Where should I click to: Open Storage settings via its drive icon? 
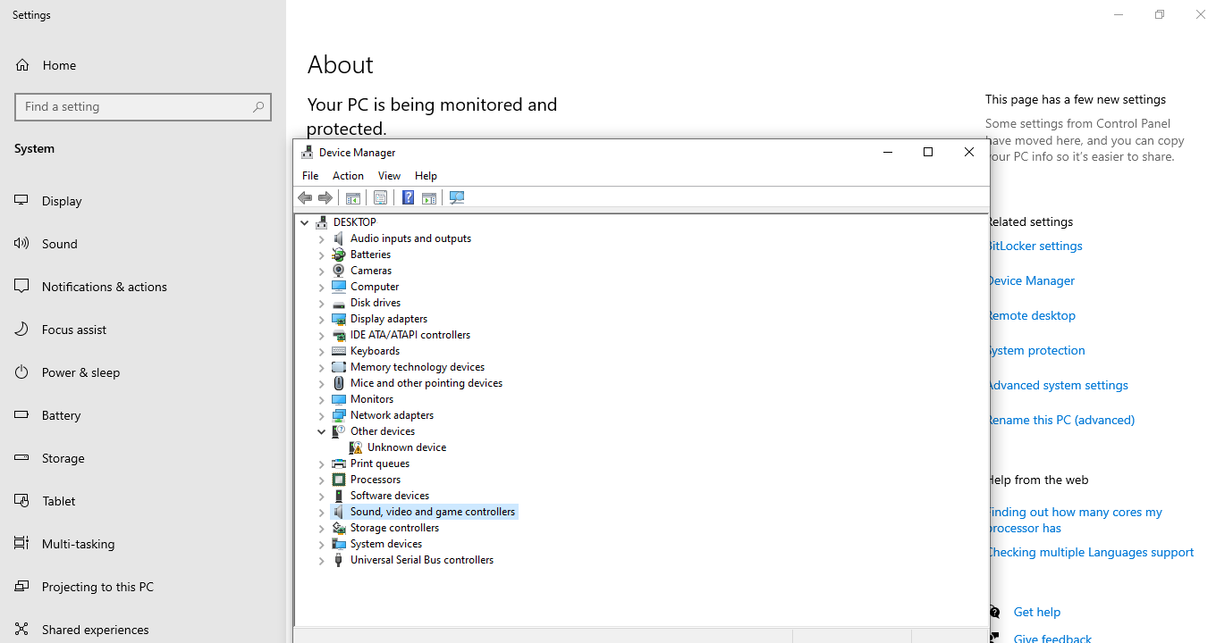click(x=21, y=458)
